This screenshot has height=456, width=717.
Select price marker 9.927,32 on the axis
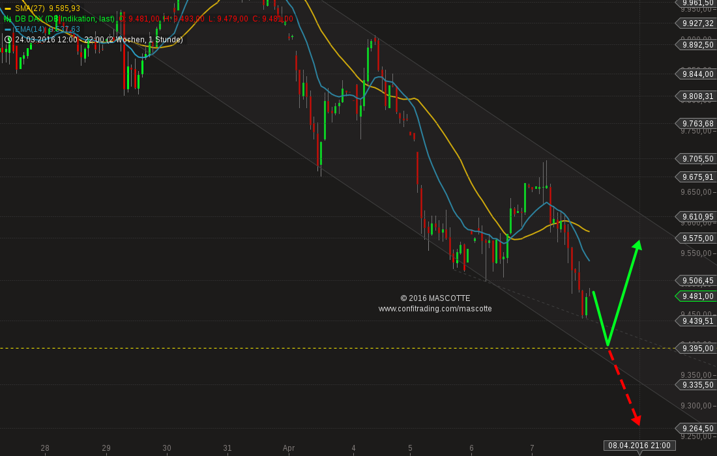click(696, 23)
